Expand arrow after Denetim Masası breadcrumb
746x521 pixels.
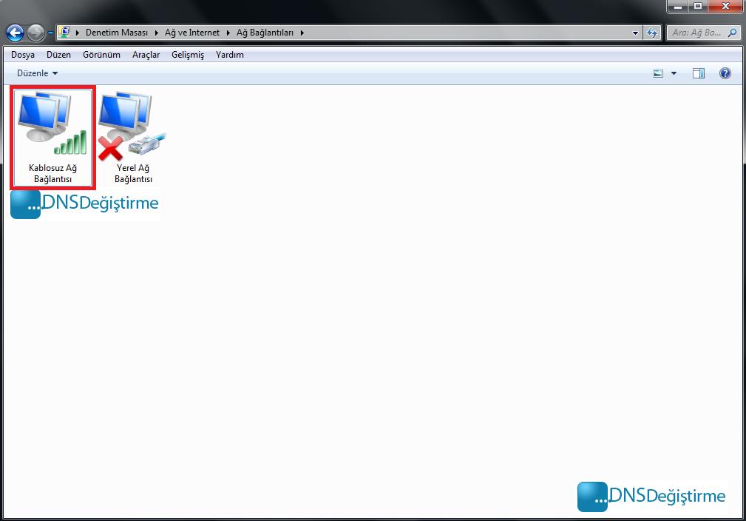157,33
